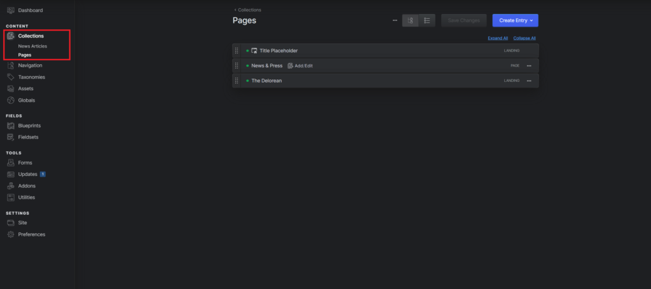Open the three-dot menu beside Pages title
This screenshot has height=289, width=651.
395,20
